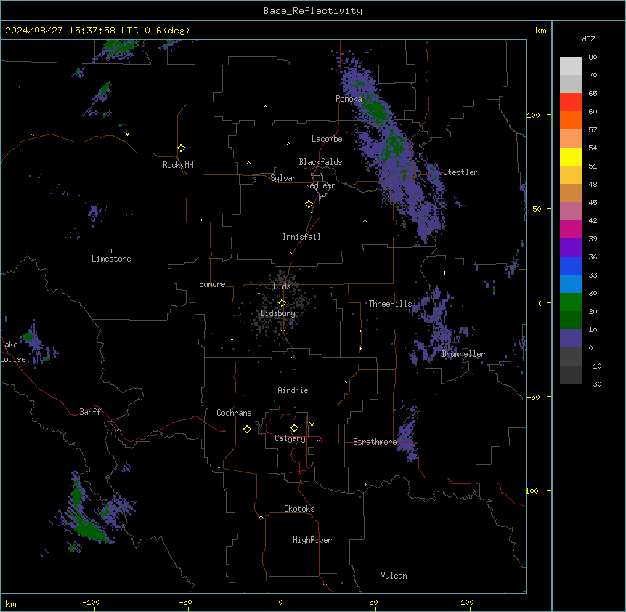Click the purple 10 dBZ legend swatch

(x=571, y=339)
